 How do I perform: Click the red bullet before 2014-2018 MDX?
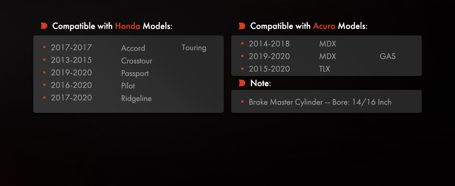242,43
